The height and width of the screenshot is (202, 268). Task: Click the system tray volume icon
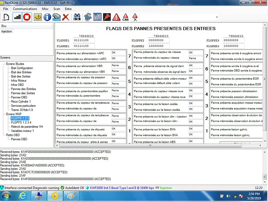tap(228, 196)
